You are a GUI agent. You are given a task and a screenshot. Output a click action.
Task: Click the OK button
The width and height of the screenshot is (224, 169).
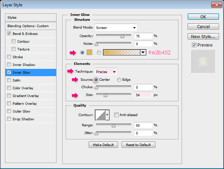(x=203, y=17)
